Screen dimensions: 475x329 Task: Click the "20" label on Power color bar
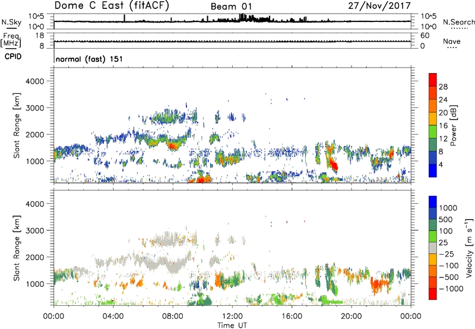click(443, 113)
